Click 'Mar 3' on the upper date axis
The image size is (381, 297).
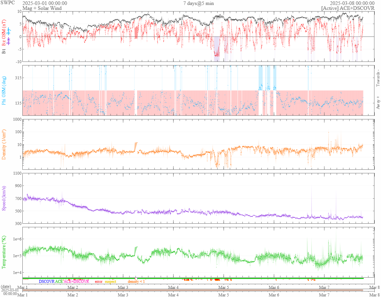click(x=123, y=287)
